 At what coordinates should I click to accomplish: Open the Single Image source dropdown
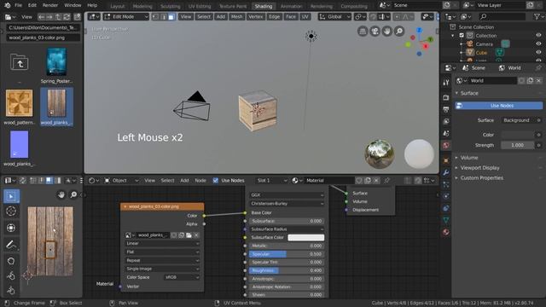pos(163,269)
